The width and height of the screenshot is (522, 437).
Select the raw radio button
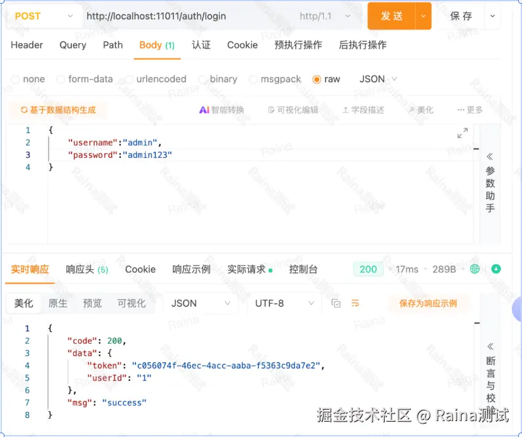point(317,80)
